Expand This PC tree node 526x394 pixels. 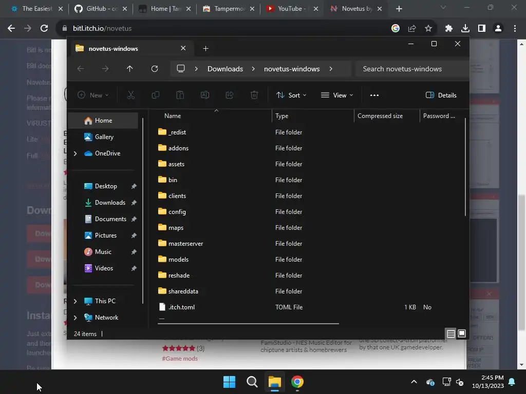[x=75, y=301]
